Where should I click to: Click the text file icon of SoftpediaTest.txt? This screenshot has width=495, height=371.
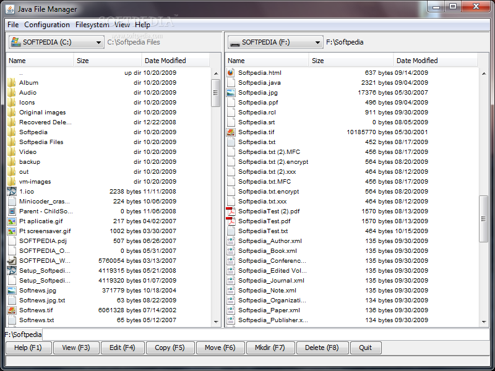pyautogui.click(x=231, y=231)
